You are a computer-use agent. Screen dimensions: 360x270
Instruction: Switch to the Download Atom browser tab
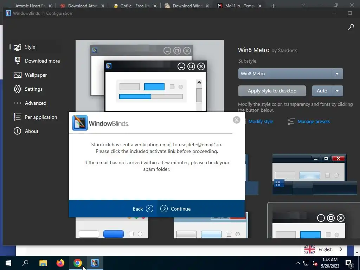(x=82, y=6)
